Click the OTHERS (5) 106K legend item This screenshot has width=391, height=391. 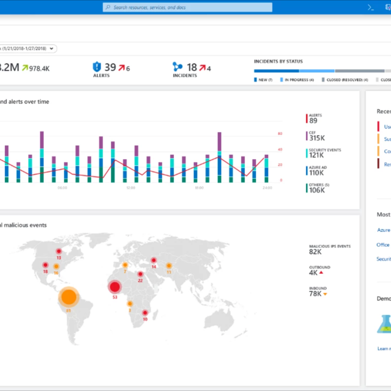(x=318, y=188)
